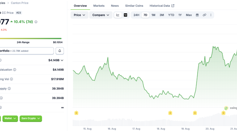Click the 4.3% red change text
The image size is (237, 131).
[4, 30]
